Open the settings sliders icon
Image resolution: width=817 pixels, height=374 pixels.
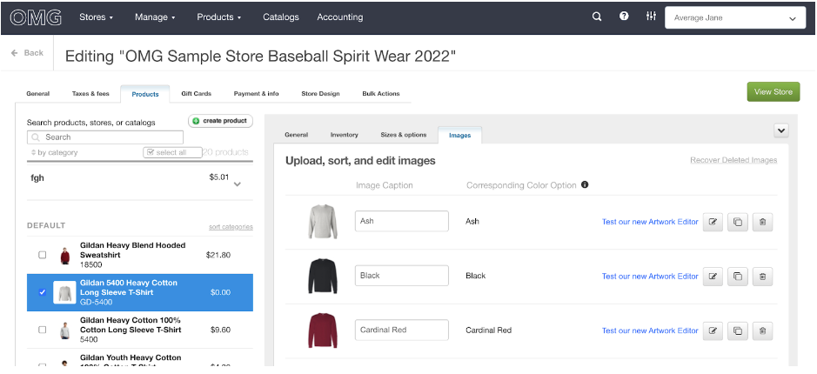(651, 17)
